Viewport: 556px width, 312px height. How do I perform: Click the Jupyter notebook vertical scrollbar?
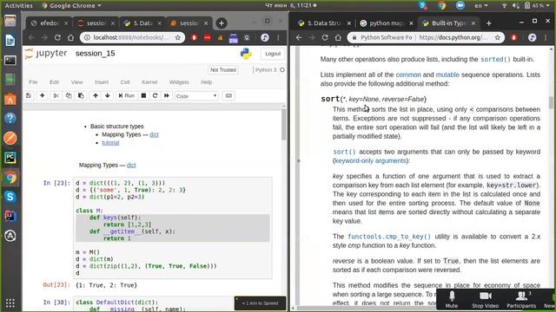click(283, 124)
